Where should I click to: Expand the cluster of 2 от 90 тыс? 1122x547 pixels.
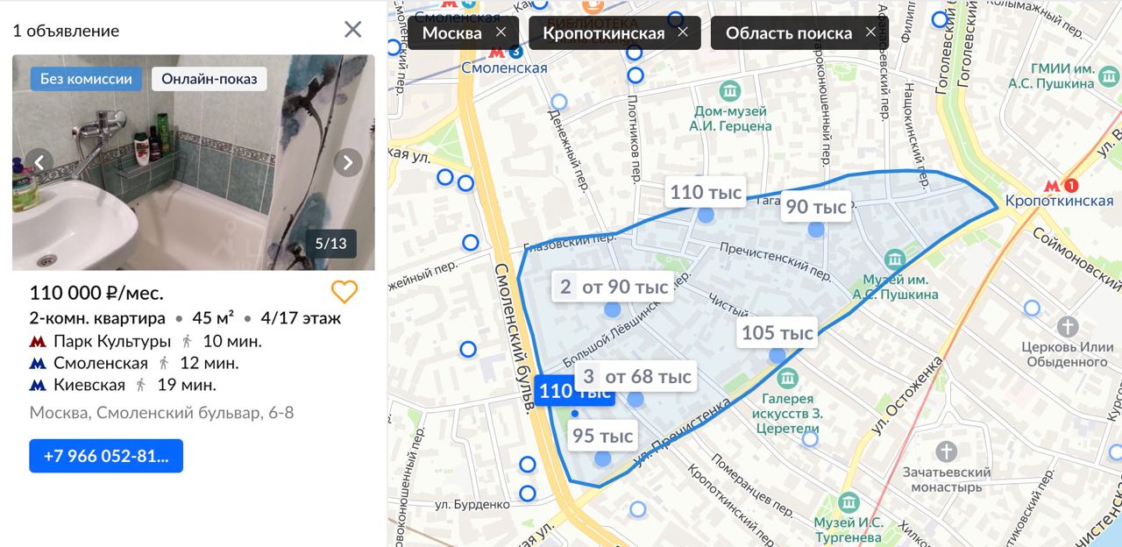613,287
